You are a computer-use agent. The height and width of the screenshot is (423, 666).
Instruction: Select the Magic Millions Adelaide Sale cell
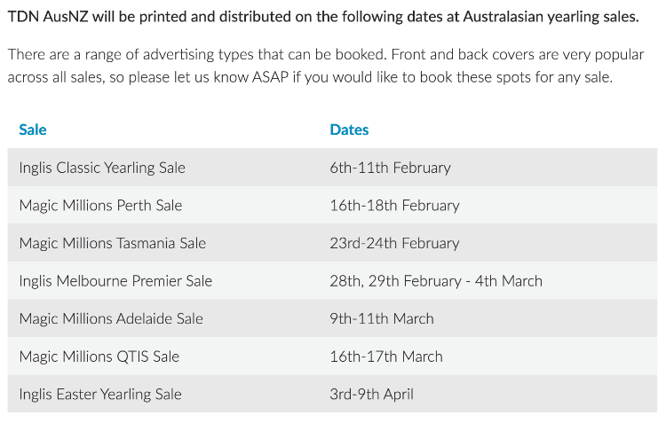point(111,318)
